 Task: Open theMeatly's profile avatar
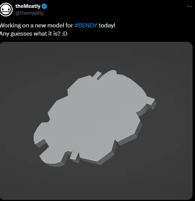tap(6, 10)
